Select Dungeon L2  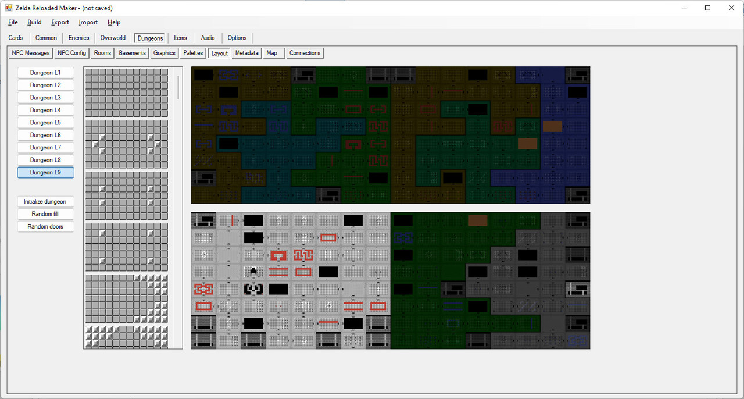(x=45, y=85)
